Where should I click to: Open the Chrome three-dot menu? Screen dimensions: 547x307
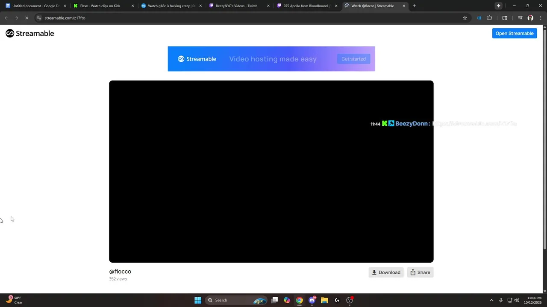point(541,18)
